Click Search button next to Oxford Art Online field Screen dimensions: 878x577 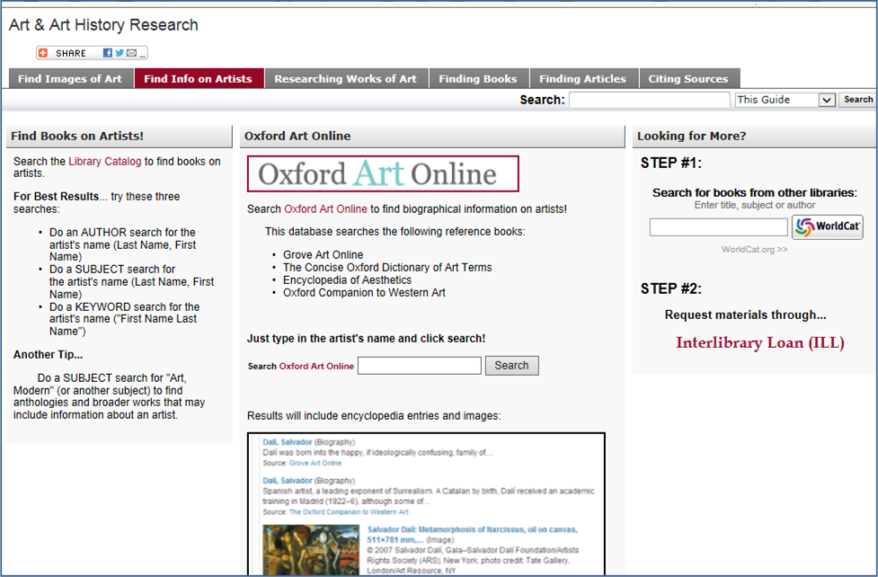tap(512, 365)
